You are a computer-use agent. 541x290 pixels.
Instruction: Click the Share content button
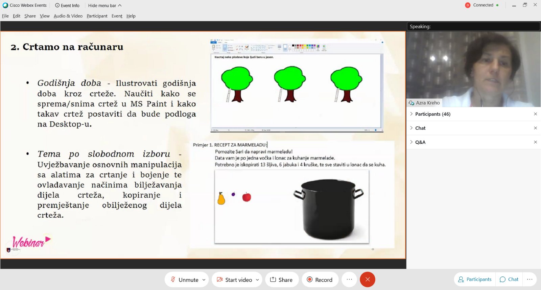(x=281, y=280)
